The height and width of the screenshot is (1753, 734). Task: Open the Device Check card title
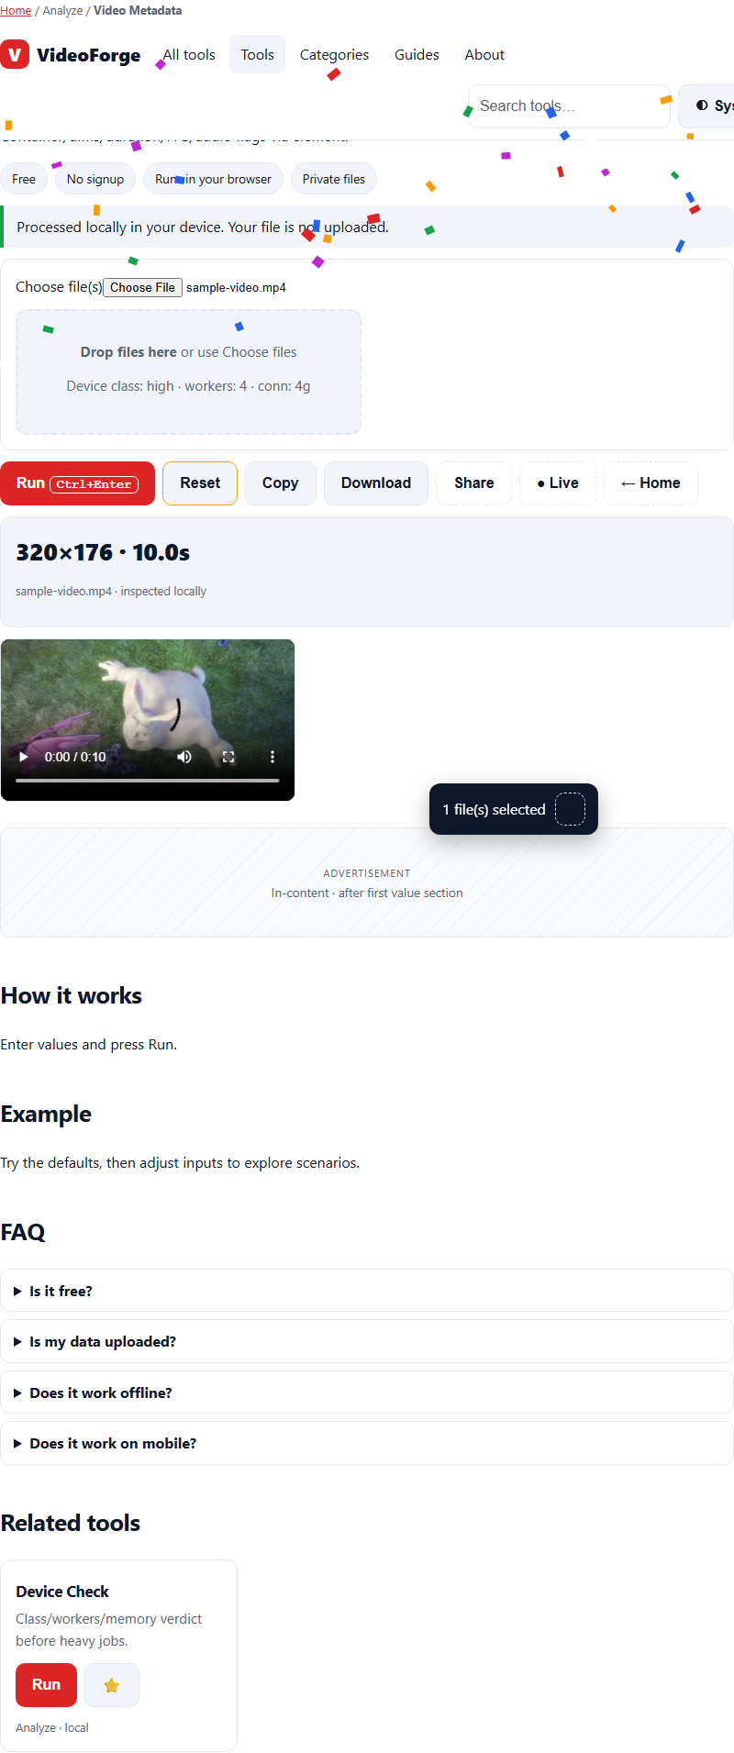62,1592
